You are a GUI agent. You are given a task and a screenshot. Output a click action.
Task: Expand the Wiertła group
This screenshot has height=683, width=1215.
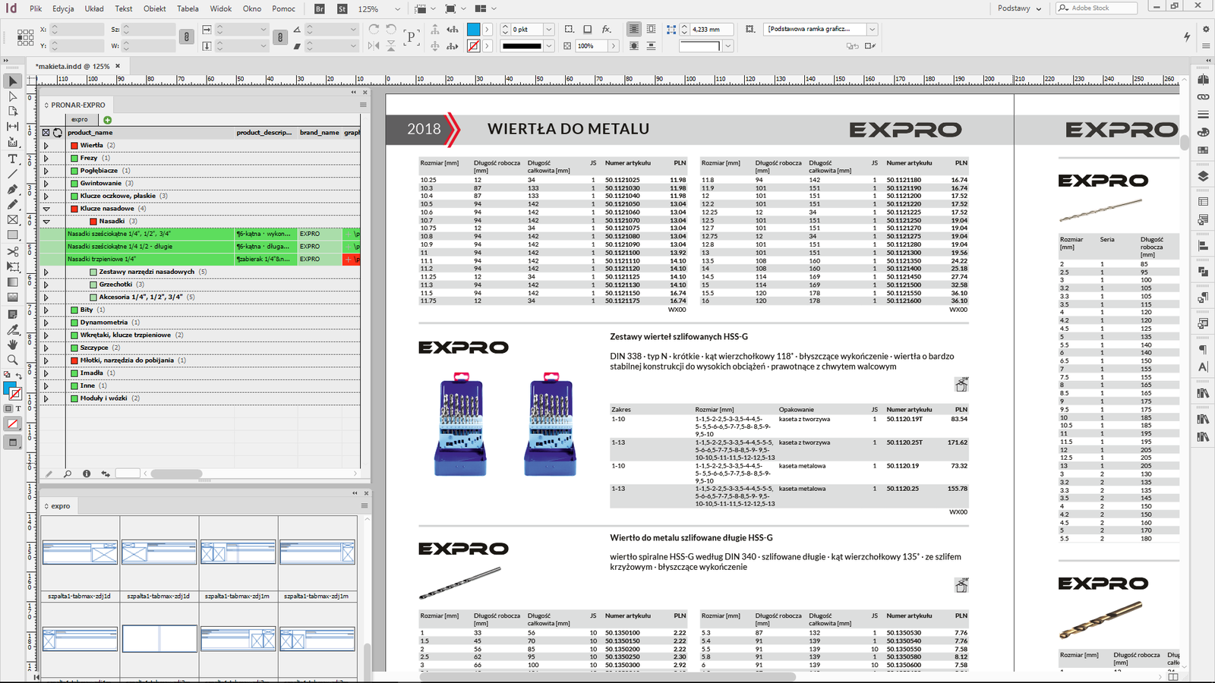[46, 146]
